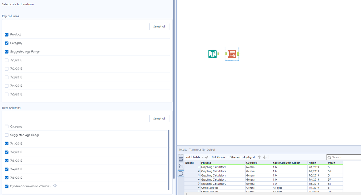361x195 pixels.
Task: Select the All ages cell in record 6
Action: 290,188
